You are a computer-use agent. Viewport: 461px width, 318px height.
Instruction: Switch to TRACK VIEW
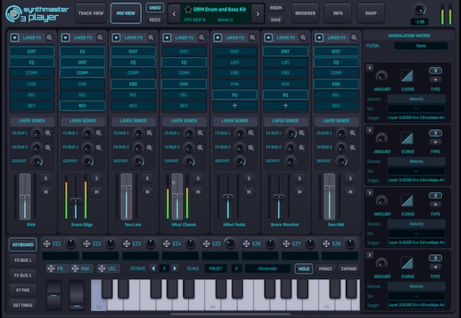pyautogui.click(x=91, y=13)
